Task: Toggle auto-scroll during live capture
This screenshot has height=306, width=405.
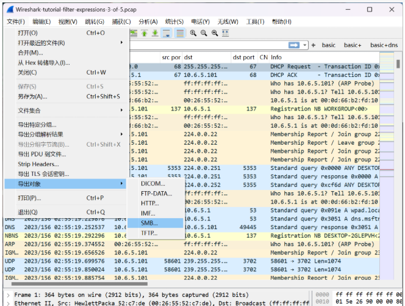Action: coord(167,33)
